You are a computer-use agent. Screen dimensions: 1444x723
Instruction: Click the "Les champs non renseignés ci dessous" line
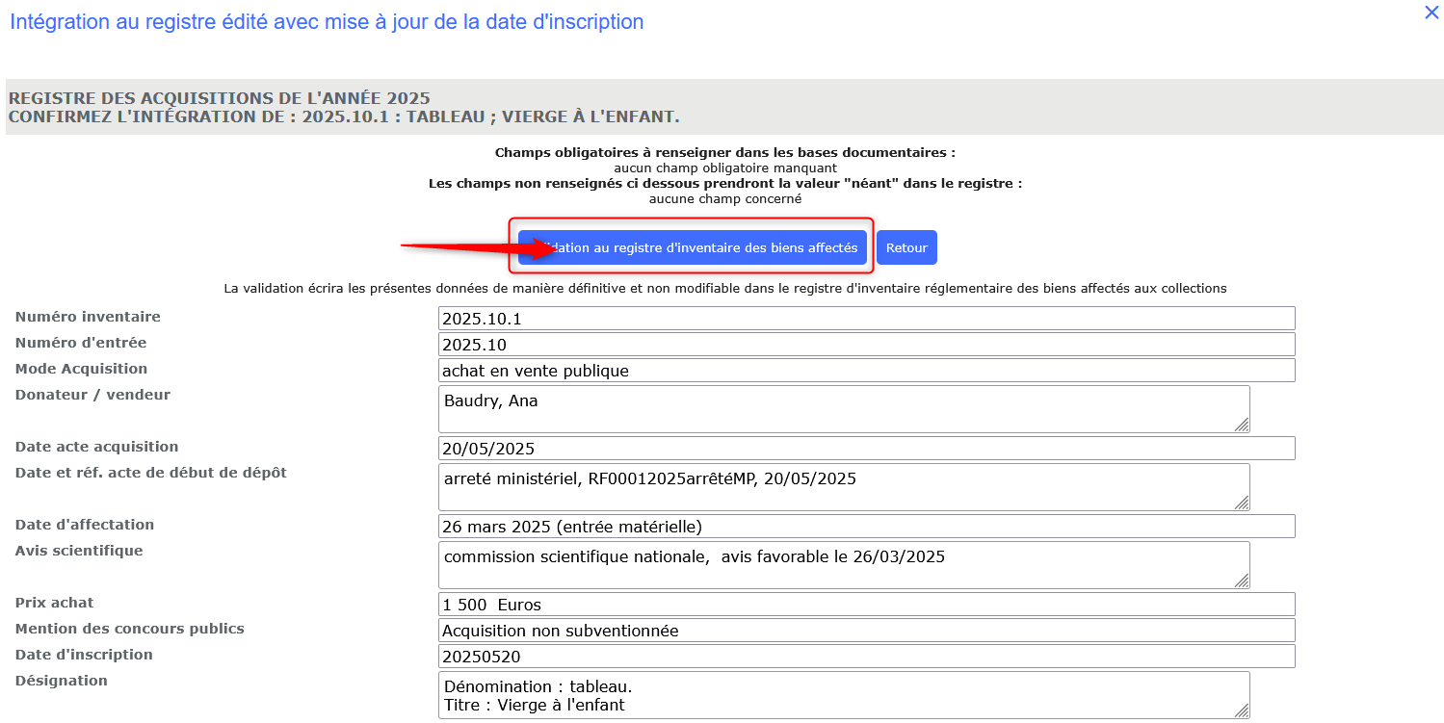pyautogui.click(x=725, y=184)
